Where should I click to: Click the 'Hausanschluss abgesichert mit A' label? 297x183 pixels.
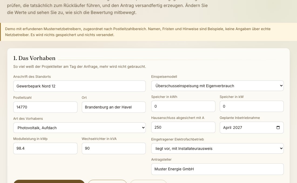point(178,118)
